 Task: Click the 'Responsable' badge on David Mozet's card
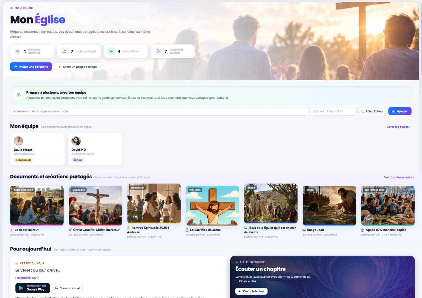click(x=23, y=160)
